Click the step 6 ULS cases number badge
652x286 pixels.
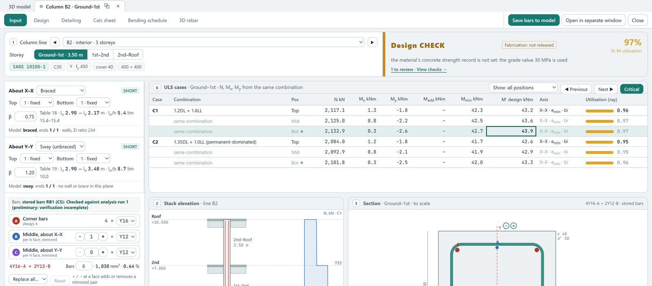coord(157,87)
